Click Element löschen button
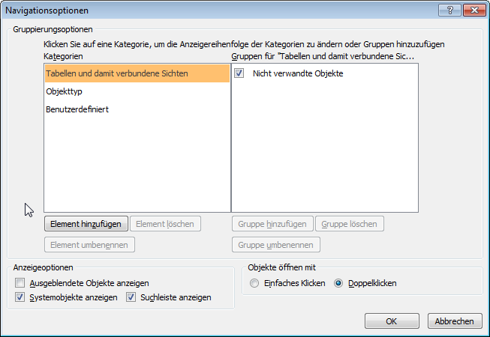 pos(165,224)
